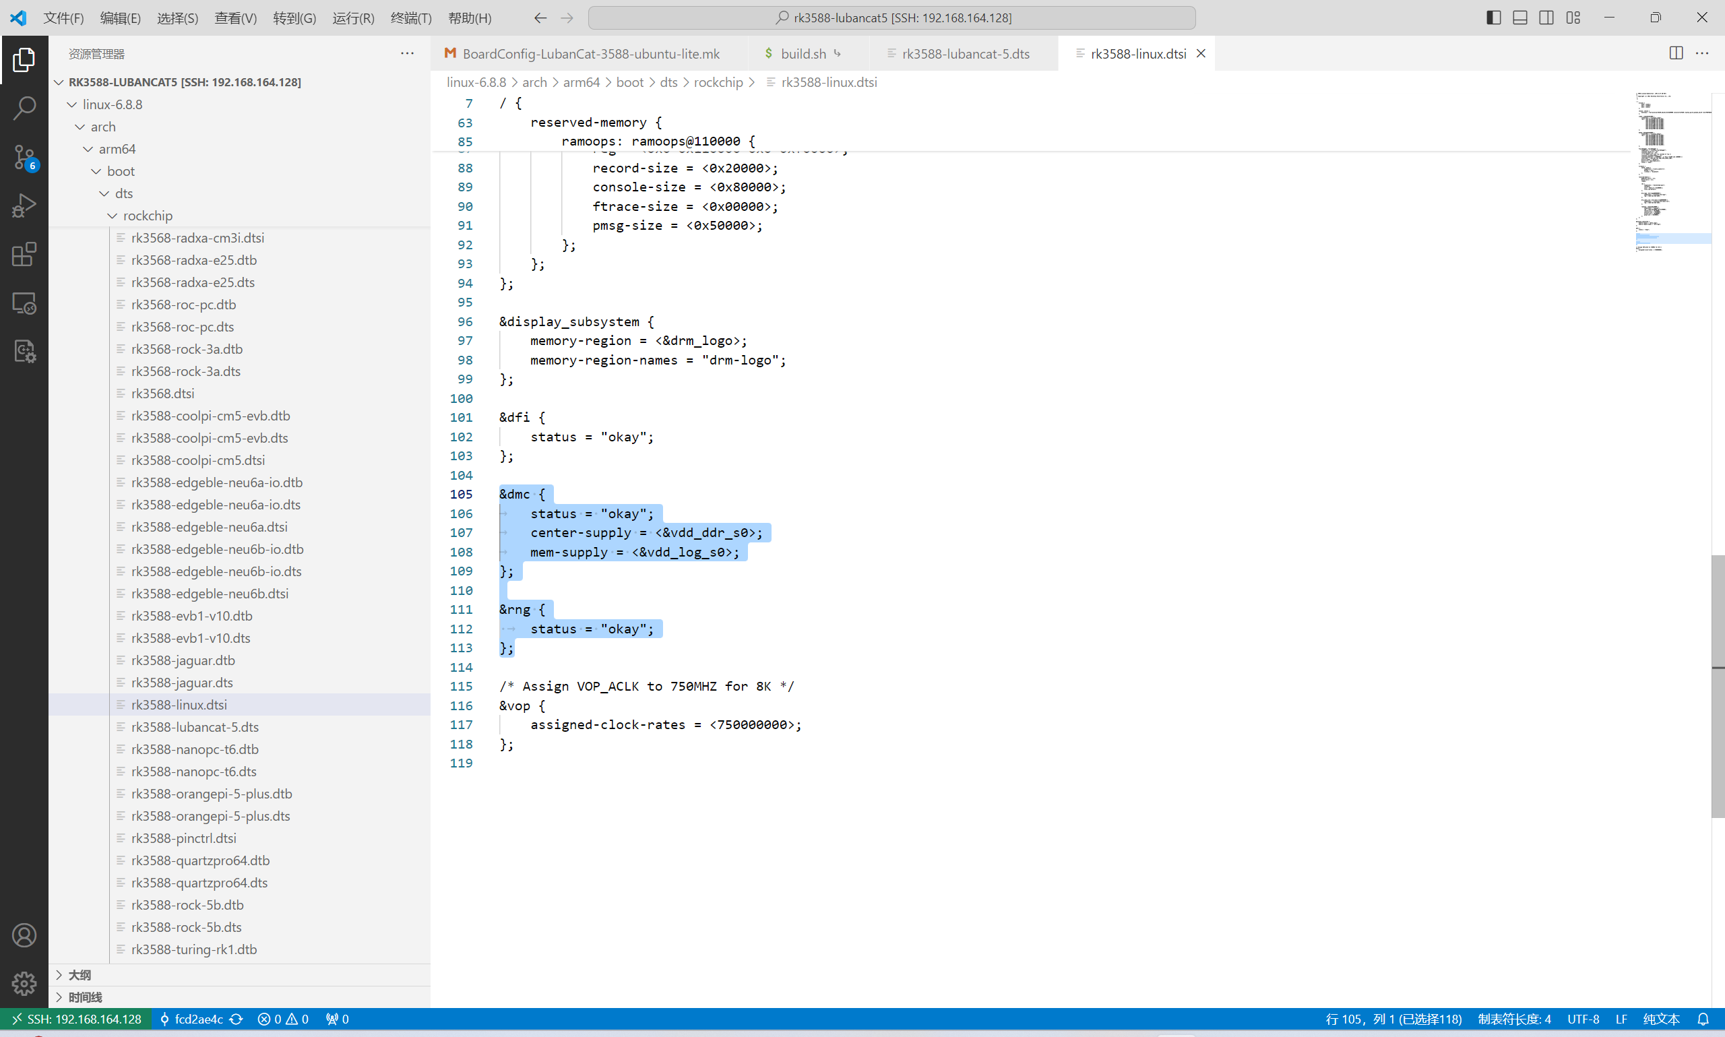Screen dimensions: 1725x1037
Task: Close the rk3588-linux.dtsi tab
Action: [1200, 53]
